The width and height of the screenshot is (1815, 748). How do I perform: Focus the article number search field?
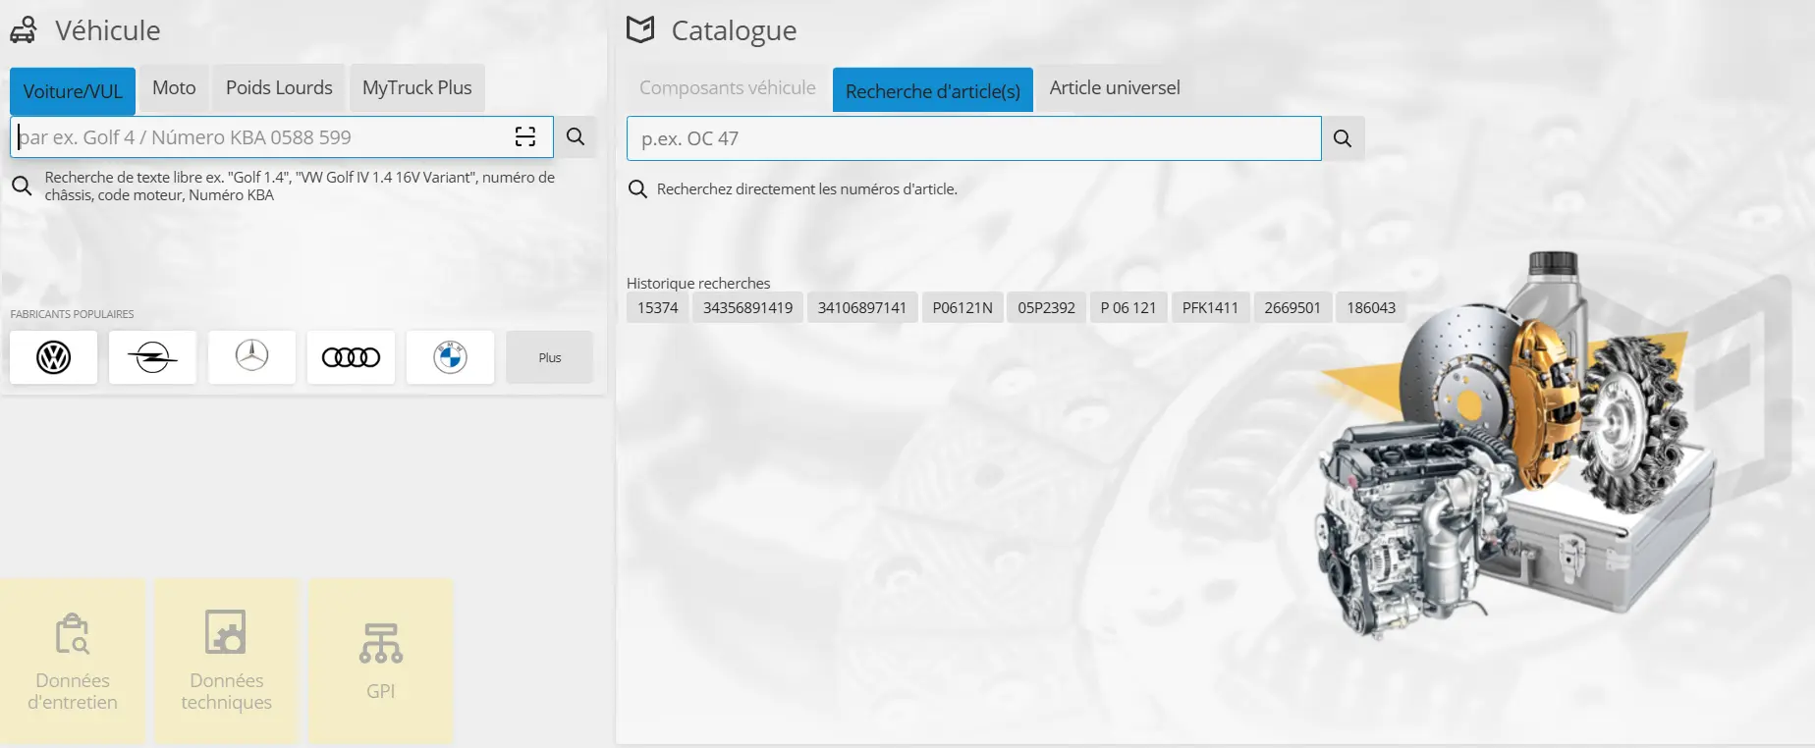pyautogui.click(x=974, y=138)
